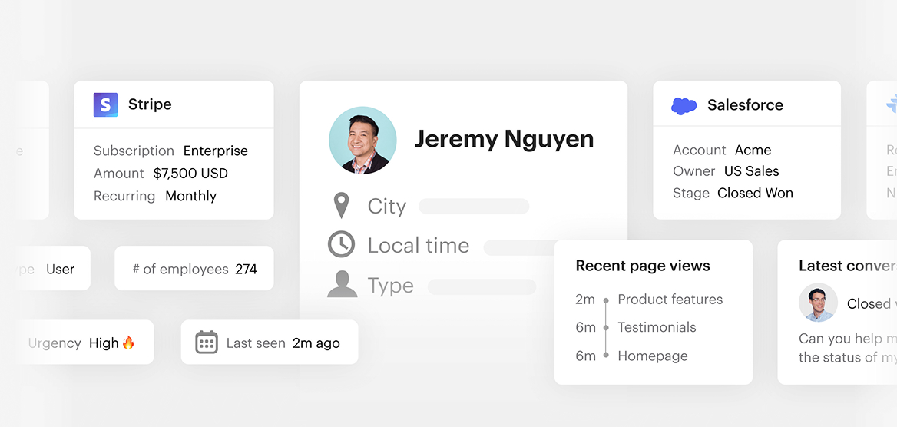Viewport: 897px width, 427px height.
Task: Select the Closed Won stage value
Action: pyautogui.click(x=755, y=193)
